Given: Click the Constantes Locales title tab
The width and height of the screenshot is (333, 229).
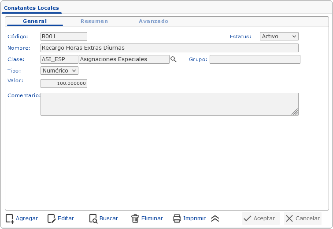Looking at the screenshot, I should click(x=31, y=8).
